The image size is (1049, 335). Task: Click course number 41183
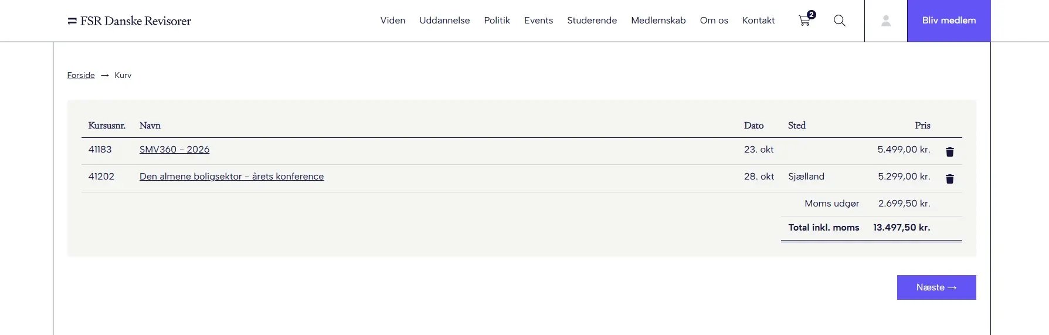tap(100, 150)
